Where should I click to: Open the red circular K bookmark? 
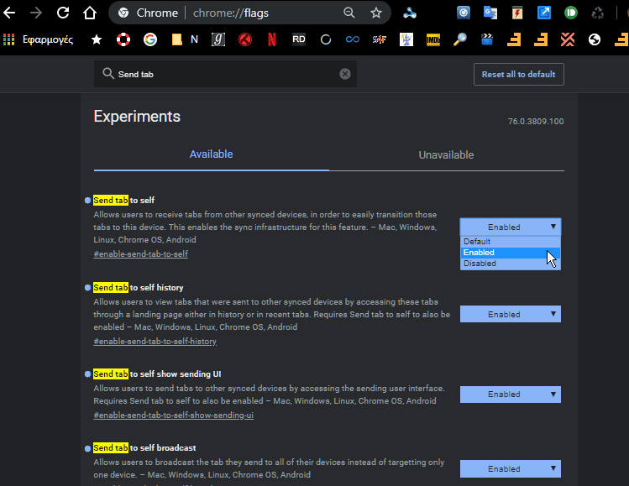[x=245, y=39]
